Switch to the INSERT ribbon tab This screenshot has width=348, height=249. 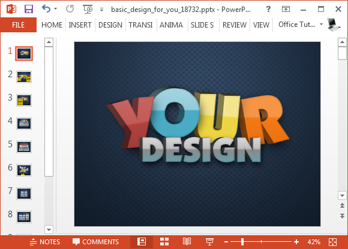point(80,25)
